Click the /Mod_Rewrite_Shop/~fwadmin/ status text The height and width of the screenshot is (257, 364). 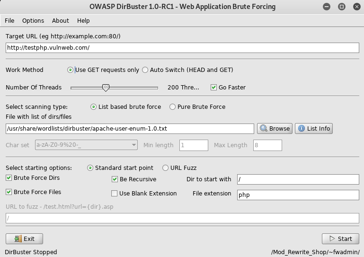pos(315,252)
